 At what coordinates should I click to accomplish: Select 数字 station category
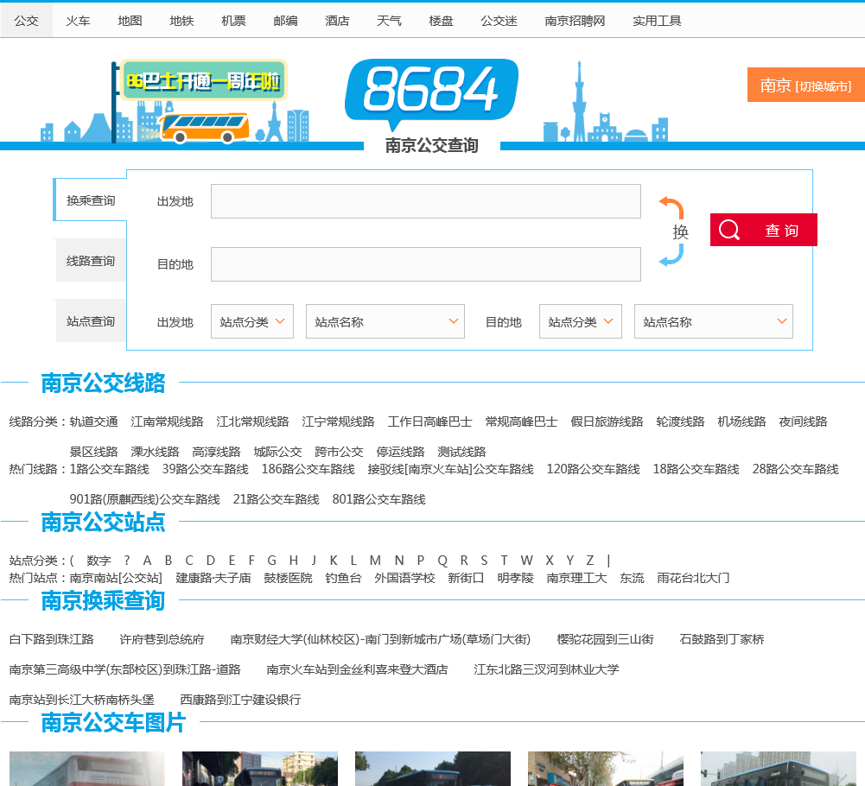(99, 561)
